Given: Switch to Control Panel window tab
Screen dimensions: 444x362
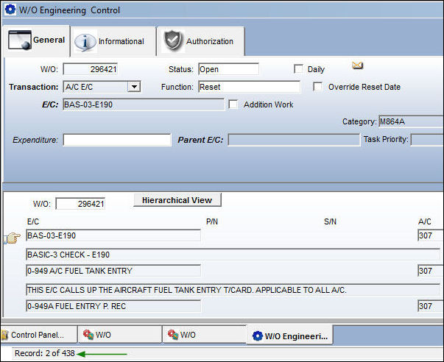Looking at the screenshot, I should pos(39,335).
